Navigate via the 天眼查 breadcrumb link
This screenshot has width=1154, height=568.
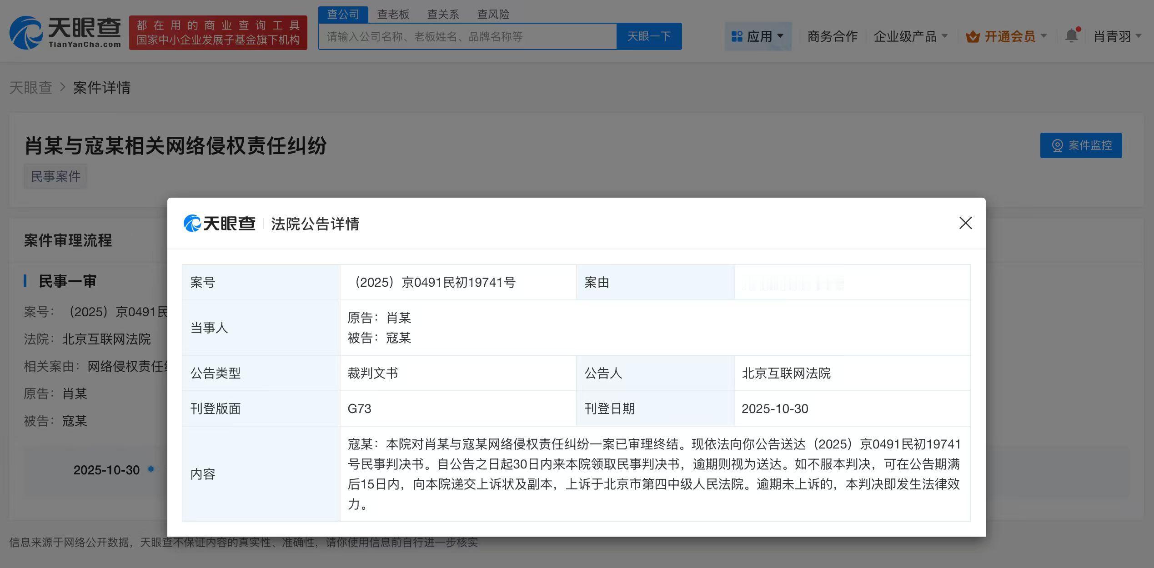[30, 87]
